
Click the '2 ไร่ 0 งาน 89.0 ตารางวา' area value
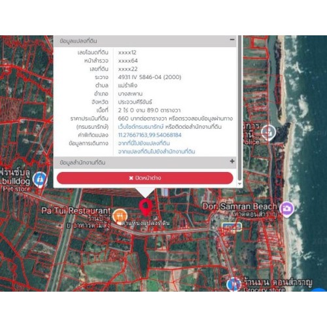click(149, 111)
